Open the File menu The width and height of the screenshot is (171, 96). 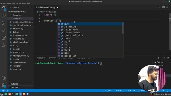pyautogui.click(x=1, y=3)
